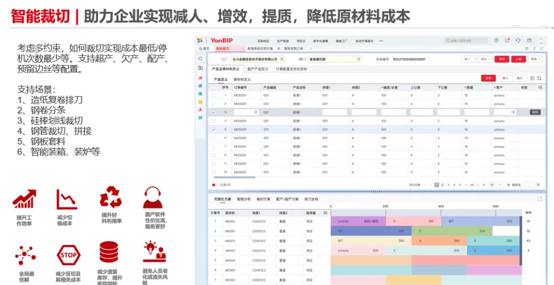
Task: Click the application name search field
Action: [x=466, y=40]
